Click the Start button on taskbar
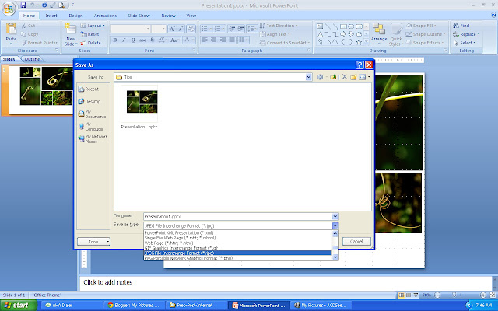The image size is (498, 311). [x=19, y=306]
